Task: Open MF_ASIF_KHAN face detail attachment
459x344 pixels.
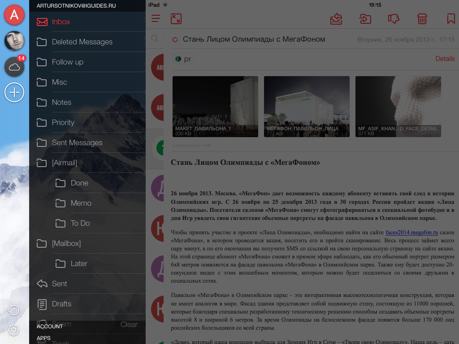Action: (398, 107)
